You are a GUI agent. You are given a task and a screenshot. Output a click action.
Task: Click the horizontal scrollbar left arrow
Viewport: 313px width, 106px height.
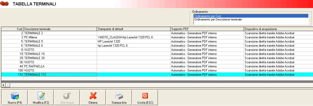[x=3, y=85]
